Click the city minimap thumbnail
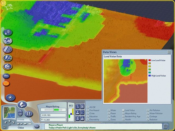The image size is (175, 131). [x=9, y=112]
